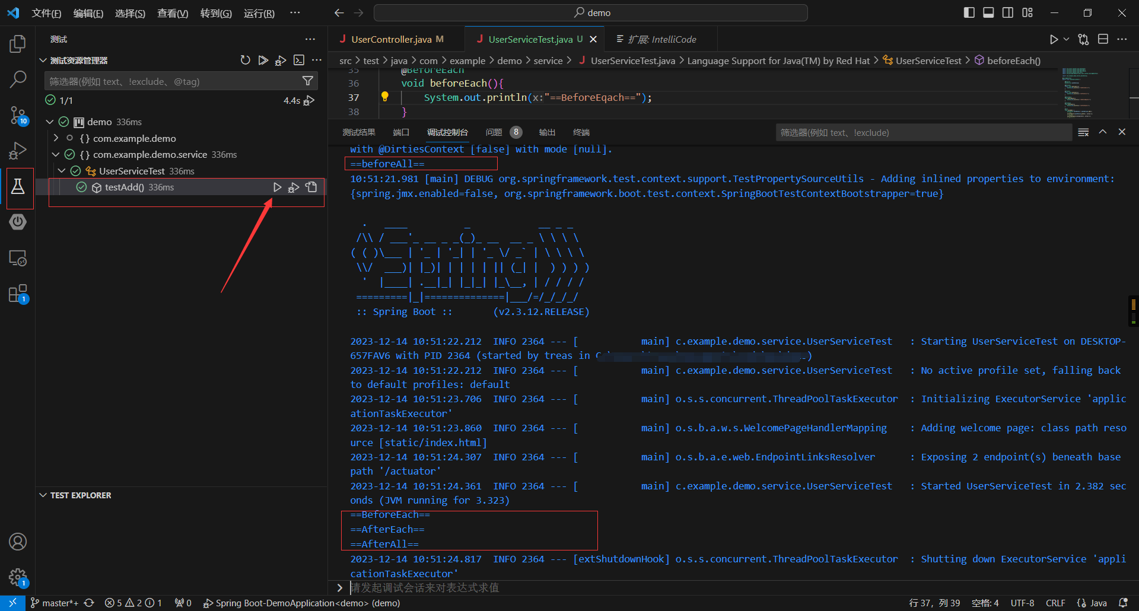Open changes compare icon in editor toolbar
The width and height of the screenshot is (1139, 611).
pyautogui.click(x=1083, y=39)
